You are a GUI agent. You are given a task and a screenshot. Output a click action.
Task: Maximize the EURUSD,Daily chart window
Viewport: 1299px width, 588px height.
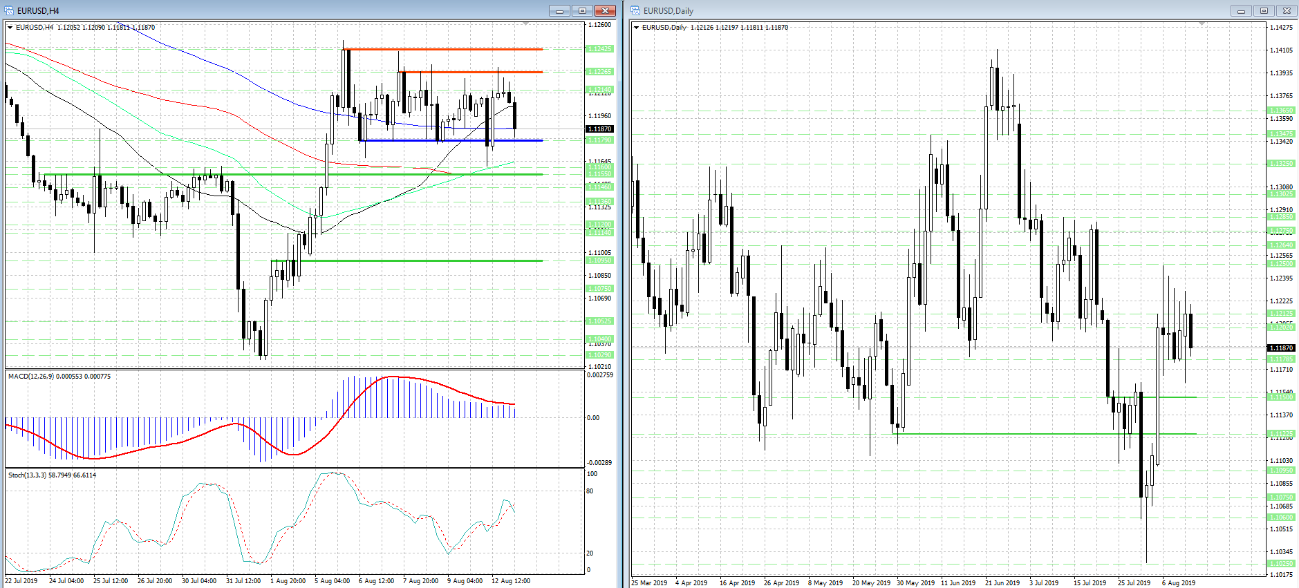pyautogui.click(x=1264, y=10)
